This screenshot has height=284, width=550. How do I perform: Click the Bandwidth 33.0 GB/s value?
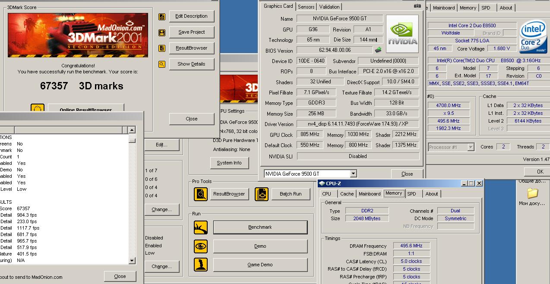396,114
